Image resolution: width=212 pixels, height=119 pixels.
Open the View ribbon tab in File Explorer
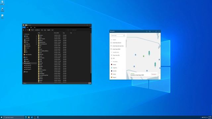pyautogui.click(x=34, y=27)
